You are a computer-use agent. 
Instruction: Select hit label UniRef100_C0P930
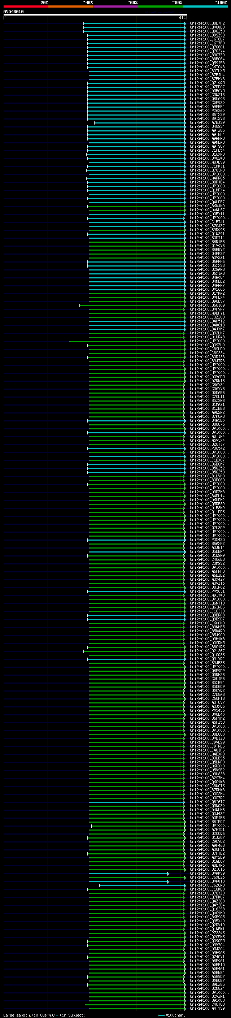[x=207, y=103]
